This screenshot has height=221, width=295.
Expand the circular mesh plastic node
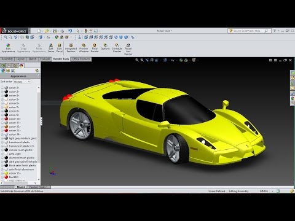(2, 150)
